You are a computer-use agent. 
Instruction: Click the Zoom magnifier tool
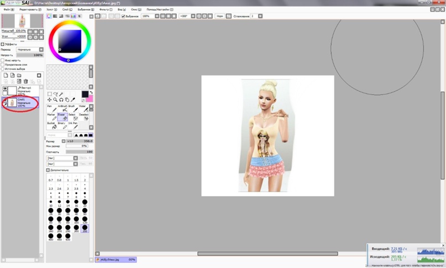[55, 100]
